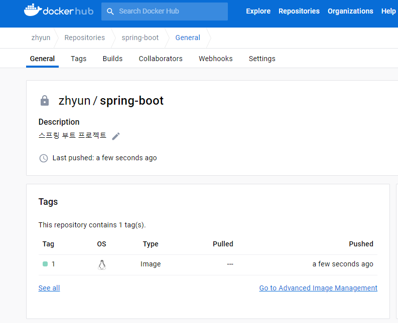398x323 pixels.
Task: Click the Korean description text
Action: (x=72, y=136)
